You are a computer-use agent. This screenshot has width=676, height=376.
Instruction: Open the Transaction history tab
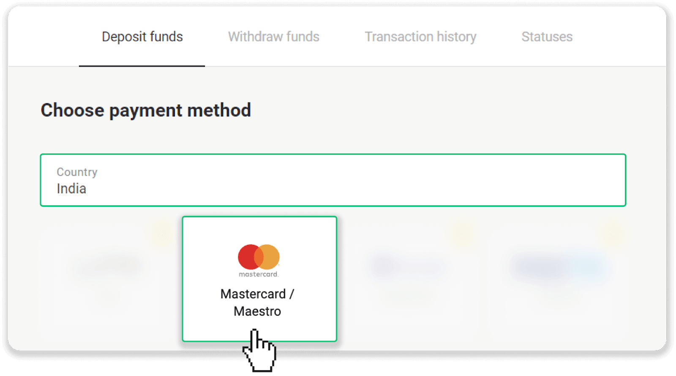tap(420, 37)
